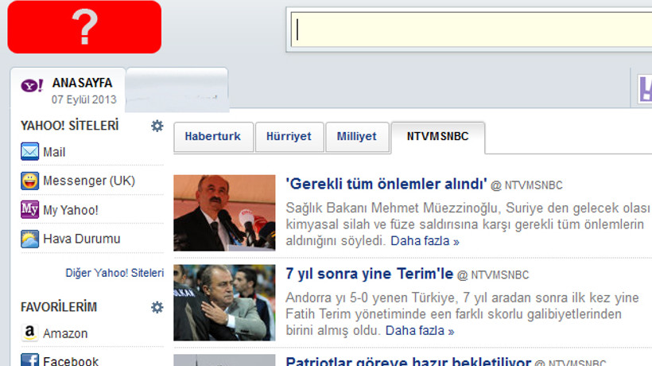
Task: Click the Facebook logo icon
Action: [30, 360]
